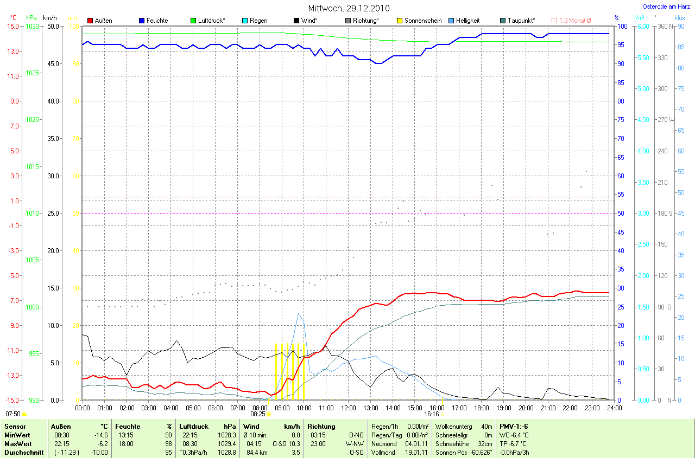Click the PMV-1:-6 header

pyautogui.click(x=514, y=427)
